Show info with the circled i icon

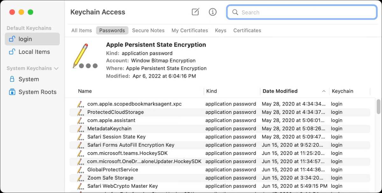(x=213, y=12)
